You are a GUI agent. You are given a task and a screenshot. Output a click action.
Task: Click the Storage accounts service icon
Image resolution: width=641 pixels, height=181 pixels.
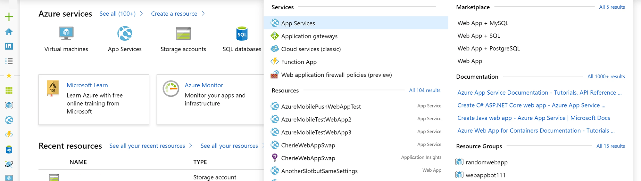(x=183, y=34)
